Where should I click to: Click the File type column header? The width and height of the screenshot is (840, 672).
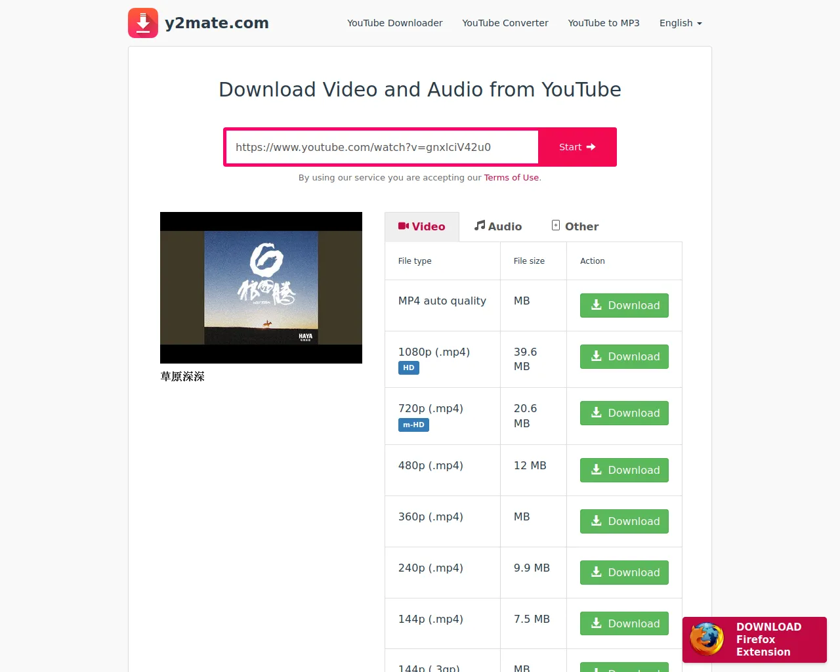pyautogui.click(x=415, y=261)
